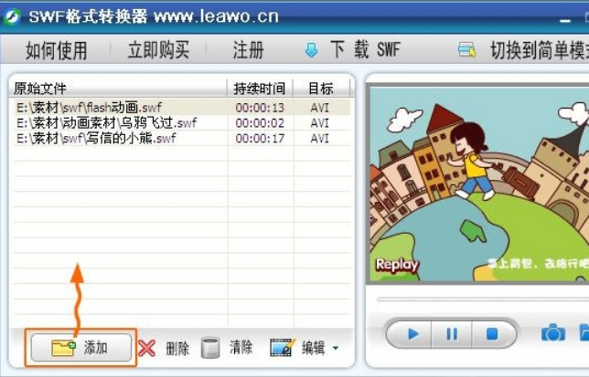Click the switch-mode icon beside 切换到简单模式
The width and height of the screenshot is (589, 377).
tap(467, 50)
